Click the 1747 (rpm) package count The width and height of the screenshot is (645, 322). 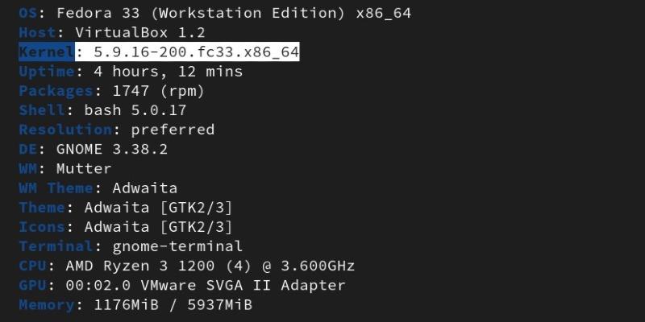pyautogui.click(x=159, y=91)
